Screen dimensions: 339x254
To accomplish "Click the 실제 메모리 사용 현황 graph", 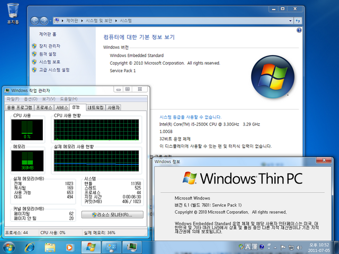I will click(x=96, y=161).
